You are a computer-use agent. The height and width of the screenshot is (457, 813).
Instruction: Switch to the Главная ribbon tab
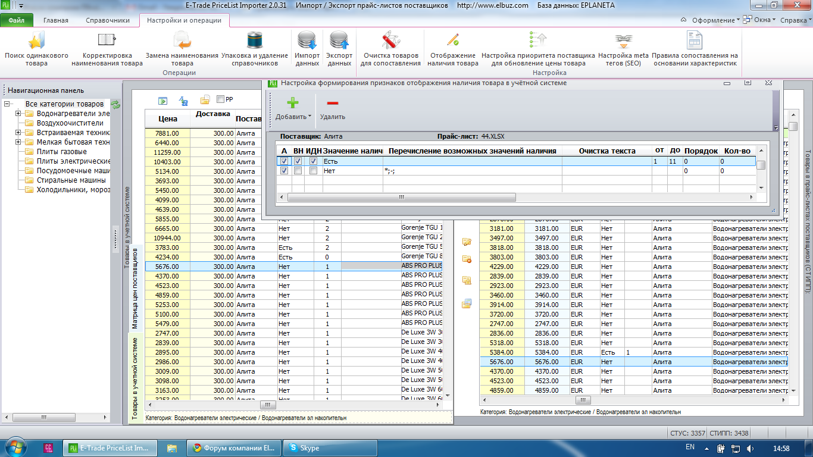[56, 20]
